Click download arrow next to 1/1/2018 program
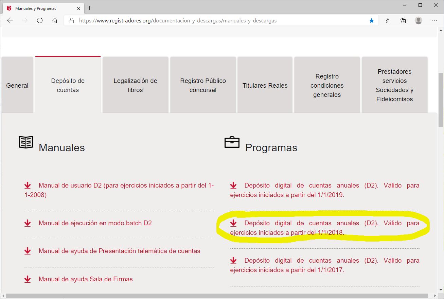The image size is (444, 299). point(233,223)
